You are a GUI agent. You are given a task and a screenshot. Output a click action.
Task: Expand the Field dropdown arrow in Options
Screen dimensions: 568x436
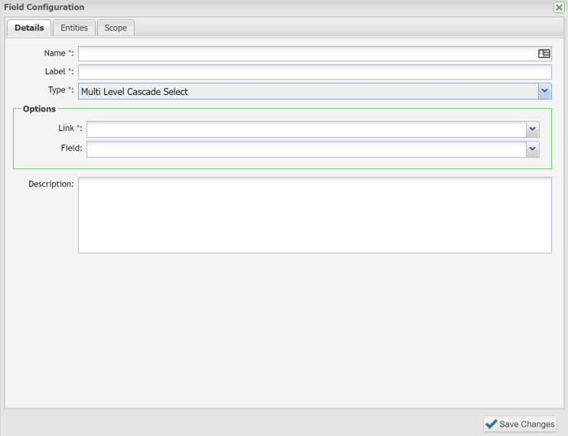click(x=533, y=149)
